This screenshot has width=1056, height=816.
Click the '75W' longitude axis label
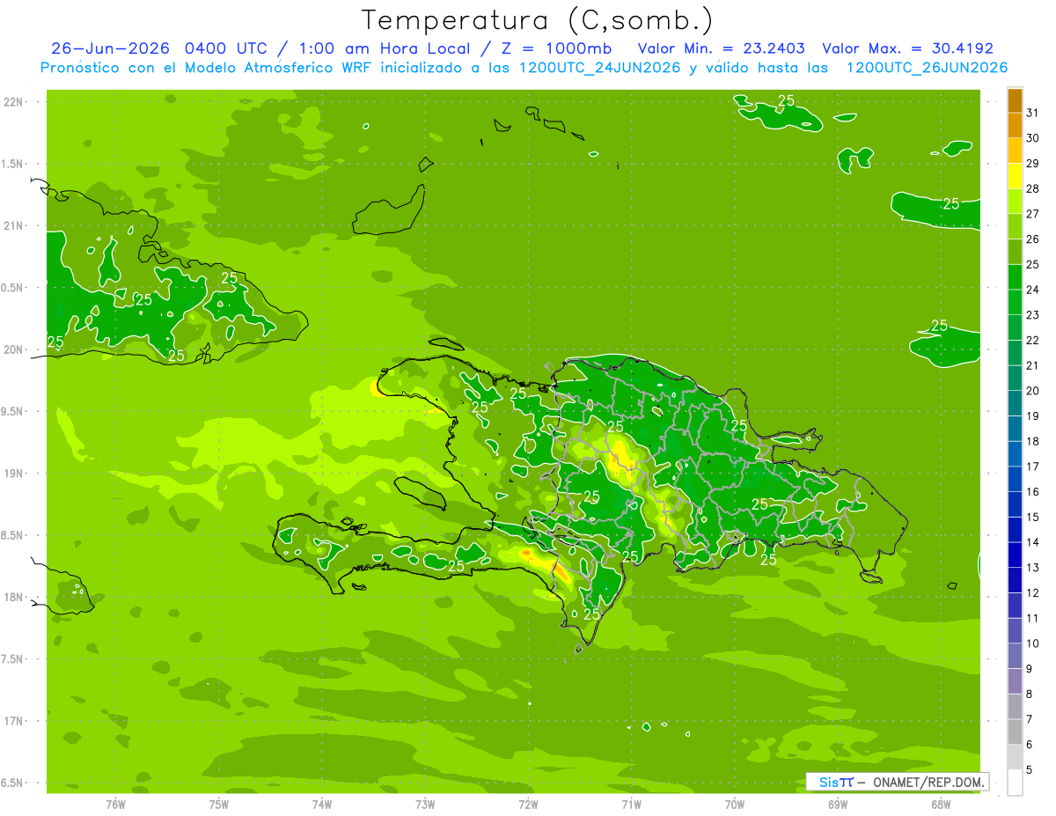218,804
